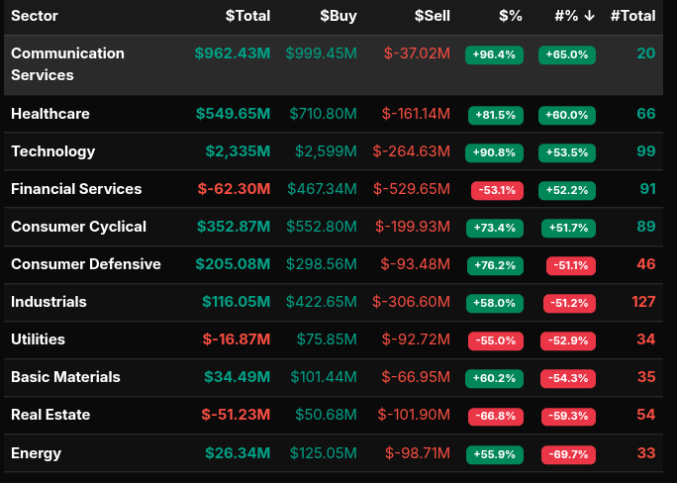The image size is (677, 483).
Task: Sort table by $Buy column header
Action: click(x=338, y=16)
